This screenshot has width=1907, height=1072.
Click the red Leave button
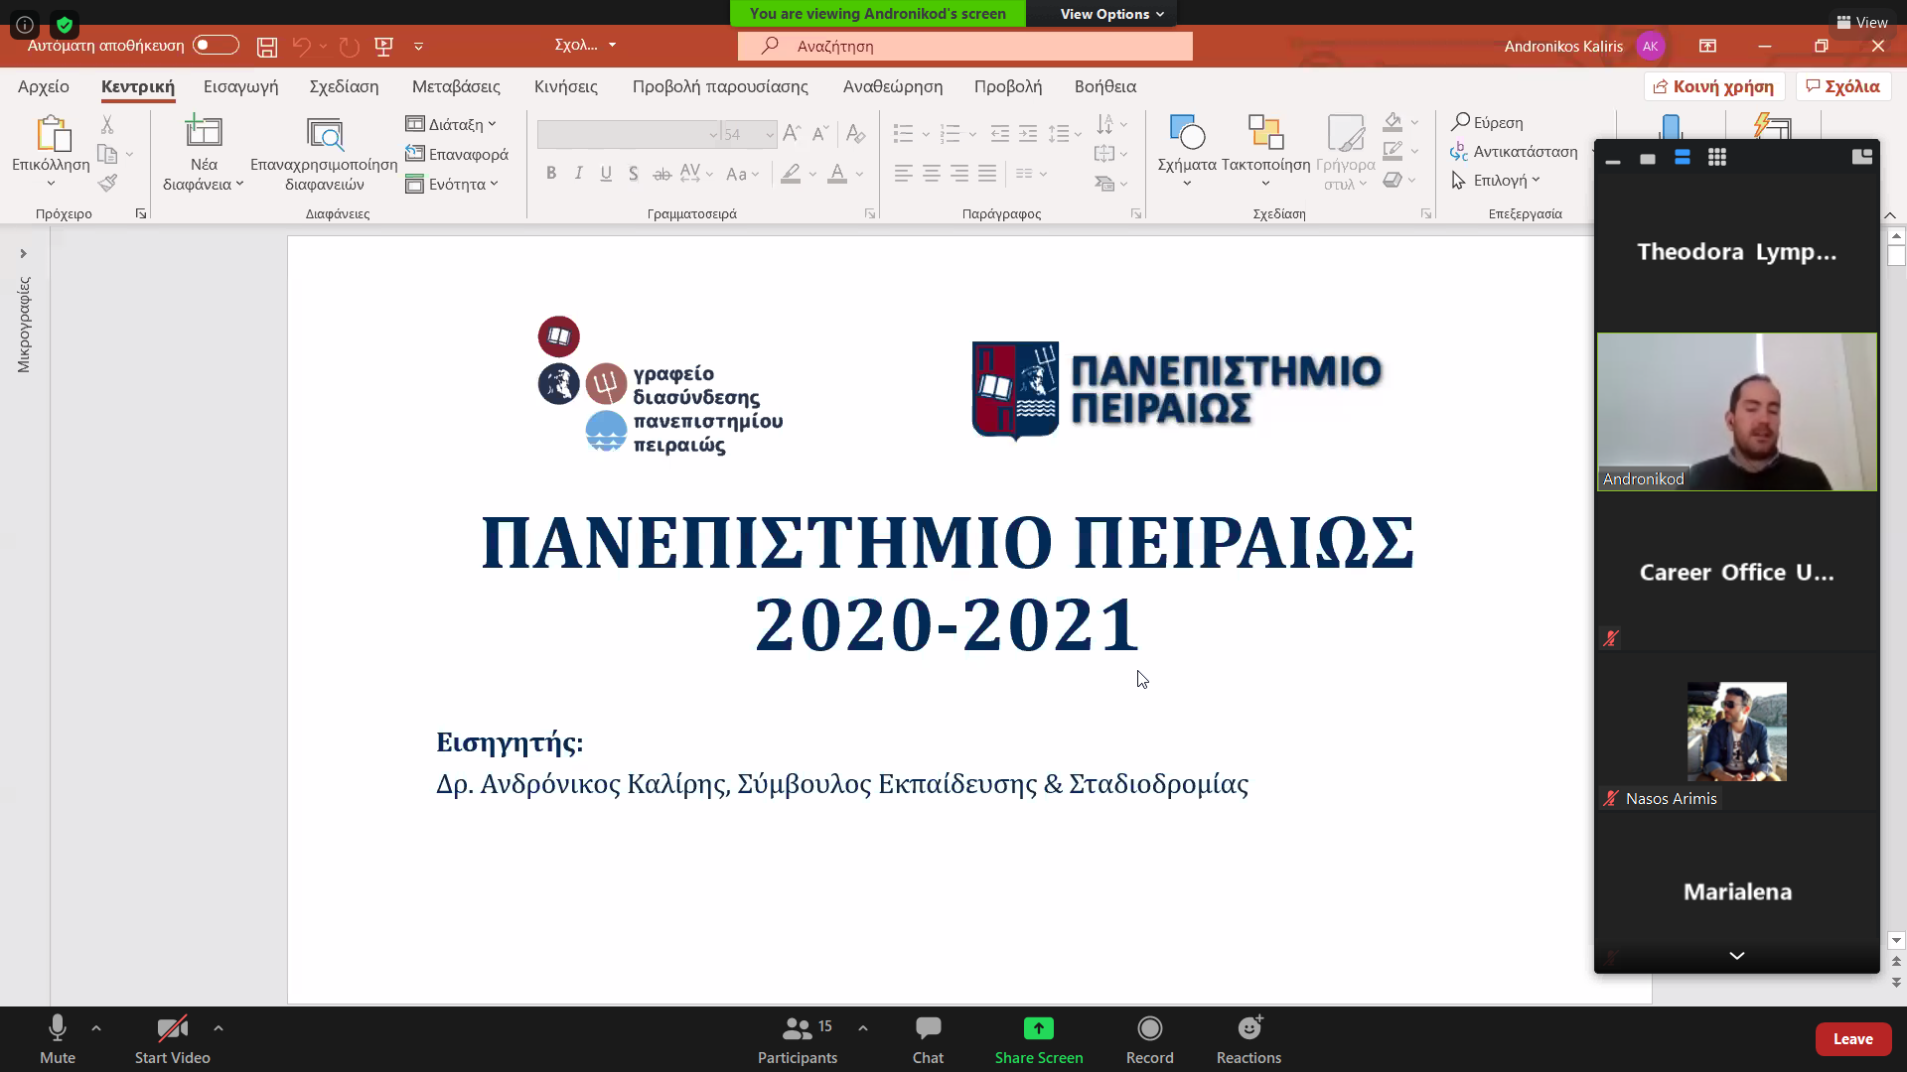tap(1852, 1039)
